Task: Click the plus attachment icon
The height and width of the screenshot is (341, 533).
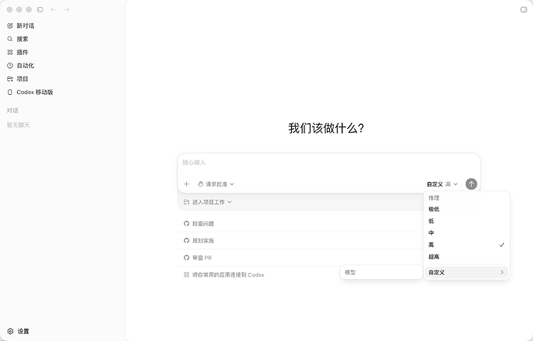Action: 186,184
